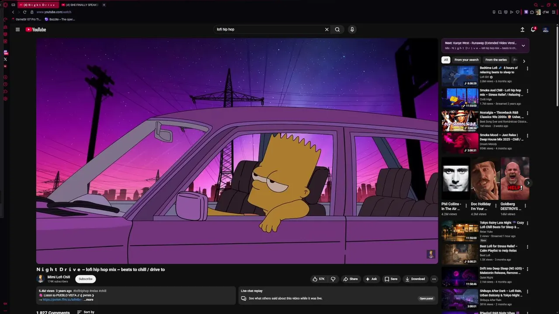The image size is (559, 314).
Task: Open the Phil Collins short thumbnail
Action: tap(456, 179)
